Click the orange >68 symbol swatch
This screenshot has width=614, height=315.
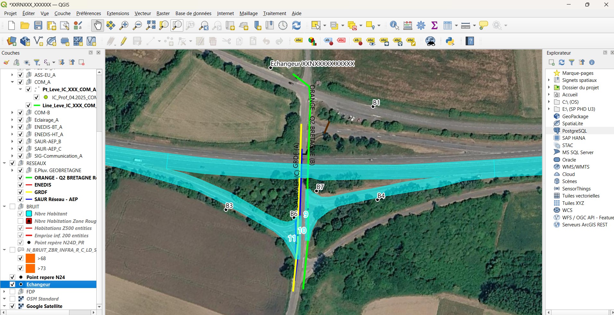(31, 258)
